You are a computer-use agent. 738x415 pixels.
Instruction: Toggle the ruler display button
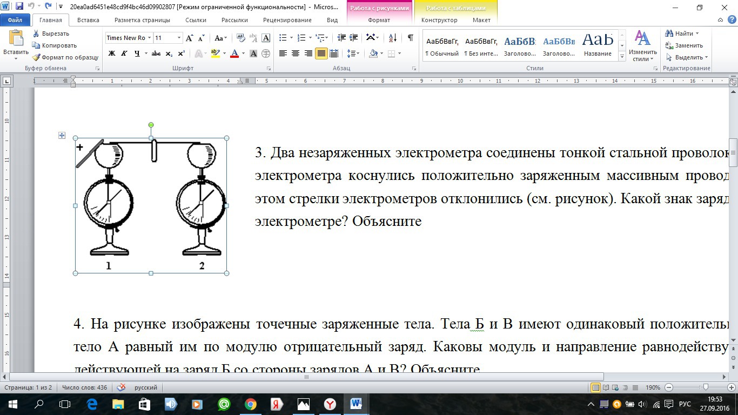pos(733,82)
